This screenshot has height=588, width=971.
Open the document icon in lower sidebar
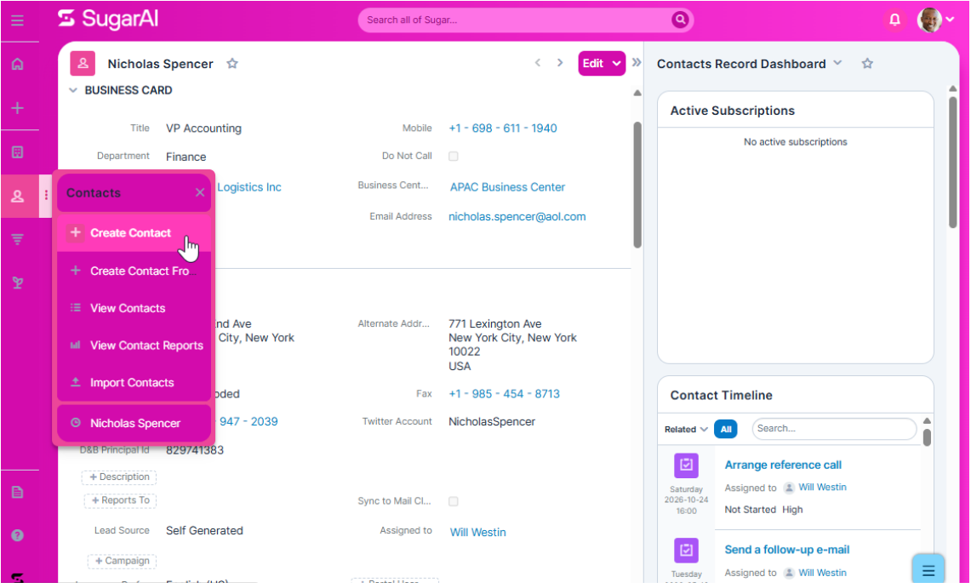(x=17, y=493)
